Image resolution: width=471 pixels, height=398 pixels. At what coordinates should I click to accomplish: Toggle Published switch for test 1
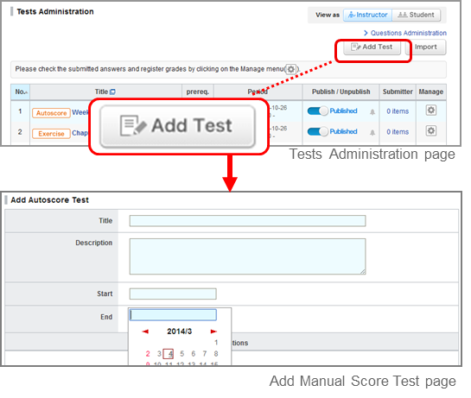(x=317, y=111)
